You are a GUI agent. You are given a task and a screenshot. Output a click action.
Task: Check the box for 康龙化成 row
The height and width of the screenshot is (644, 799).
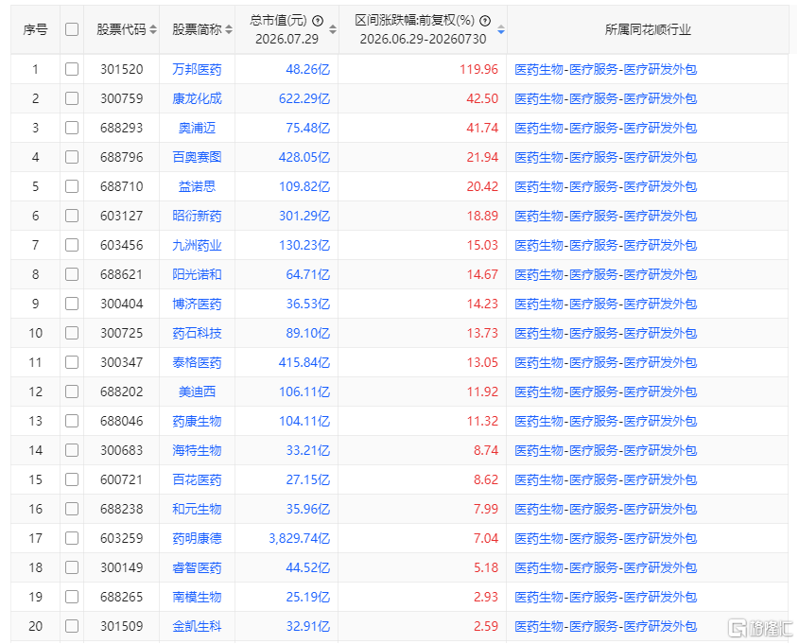pyautogui.click(x=72, y=98)
